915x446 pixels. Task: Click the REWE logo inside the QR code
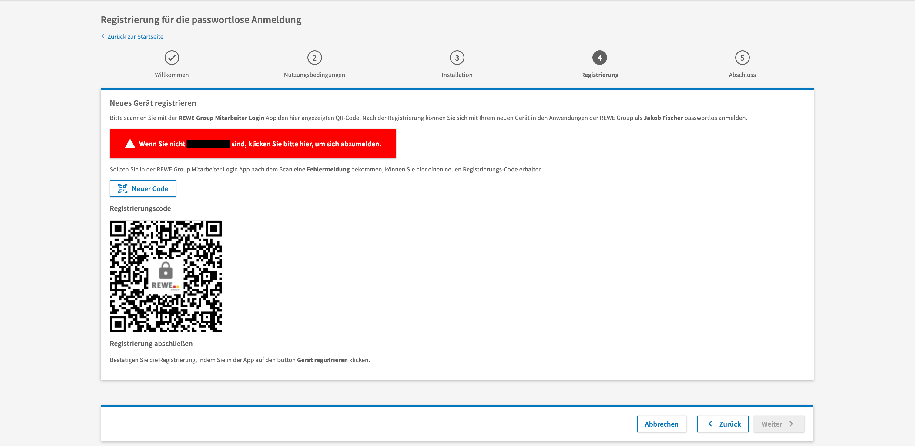[x=166, y=286]
